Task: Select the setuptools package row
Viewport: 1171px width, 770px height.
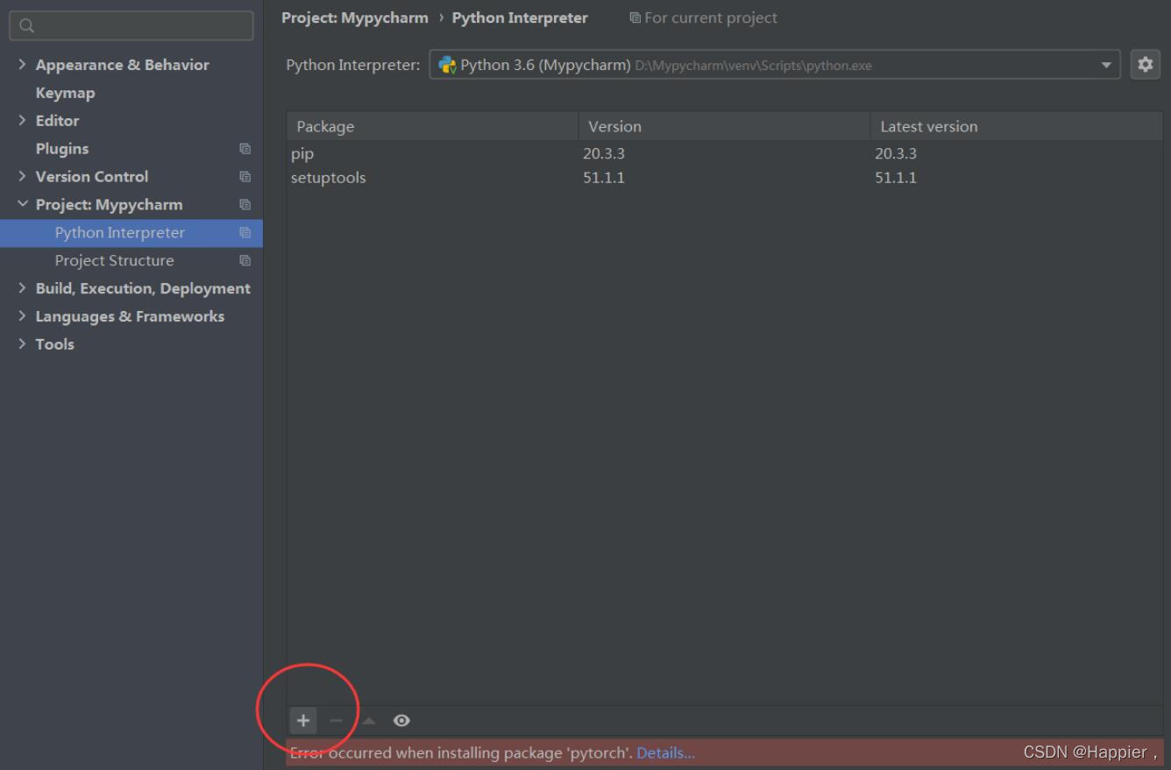Action: click(x=725, y=178)
